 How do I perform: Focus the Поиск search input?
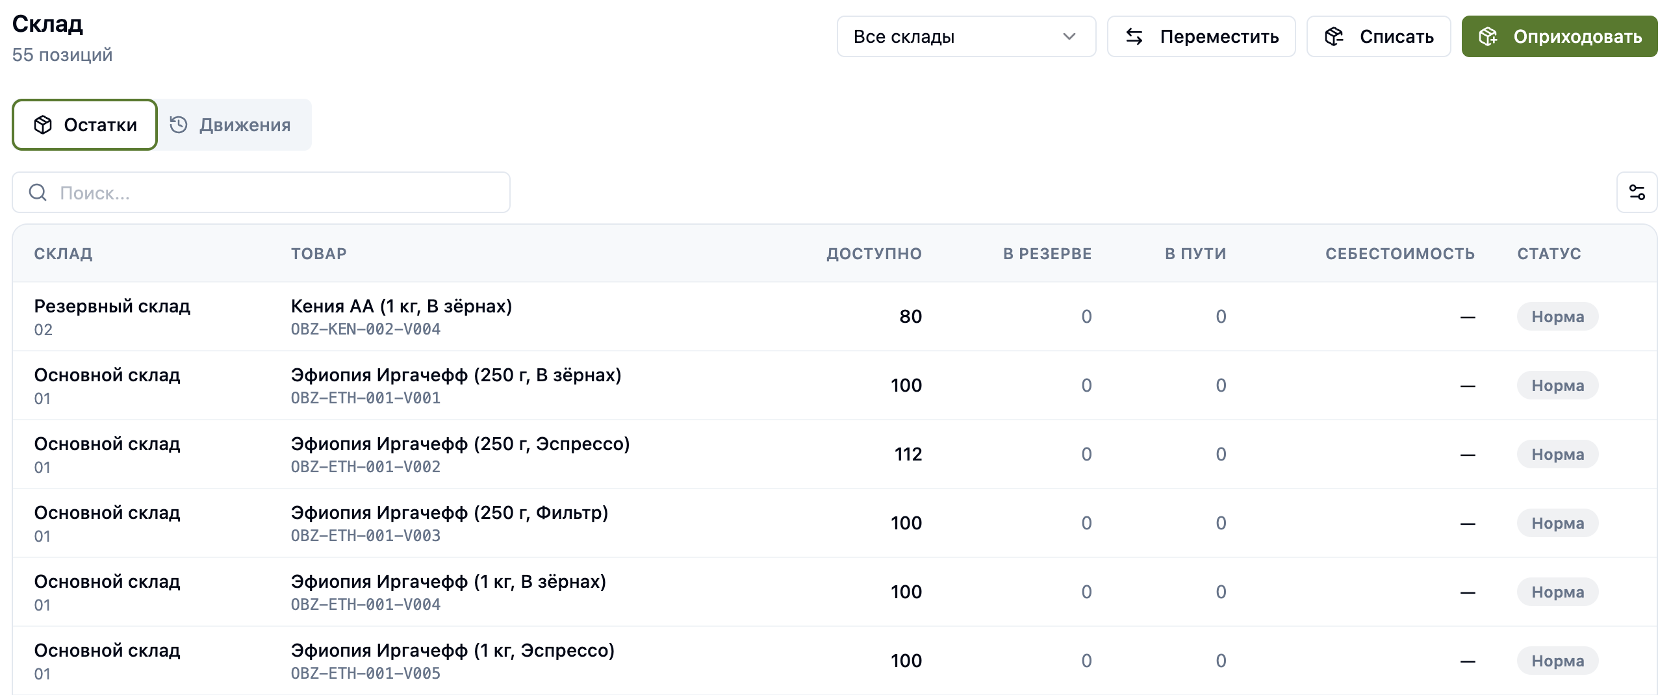261,192
